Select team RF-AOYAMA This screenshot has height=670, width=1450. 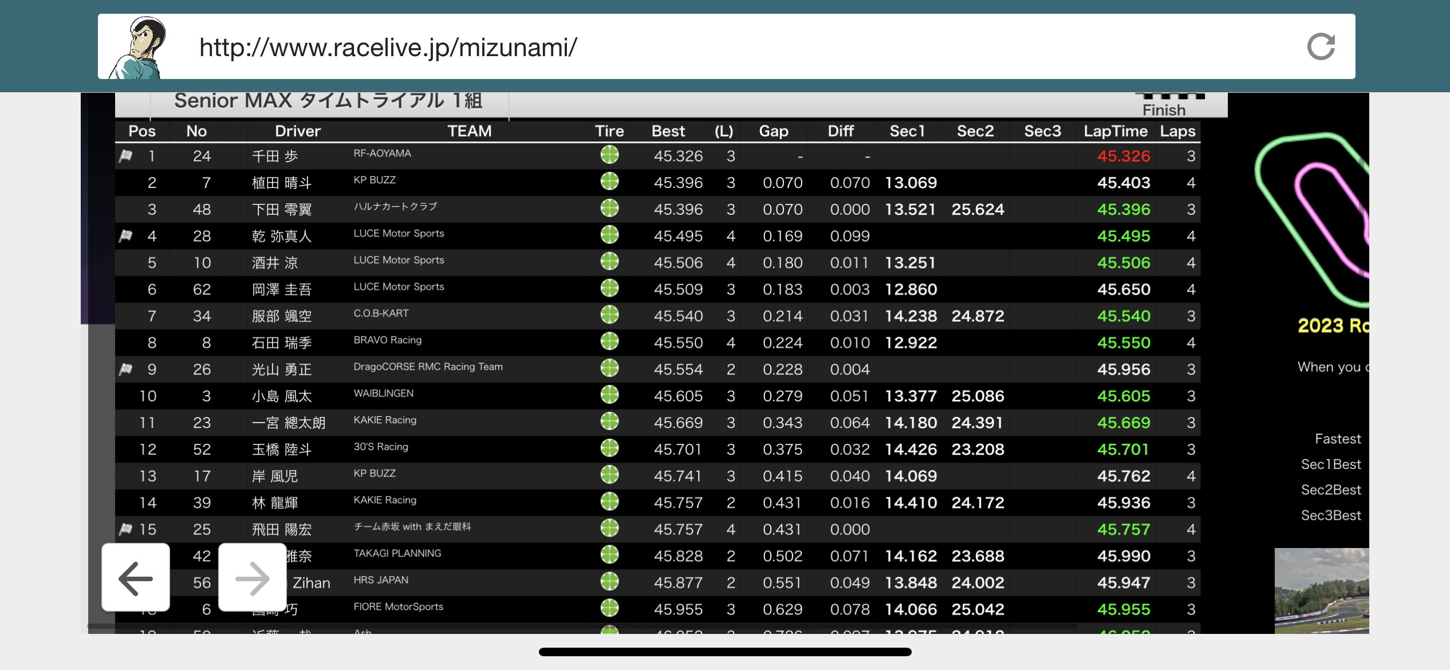point(383,153)
